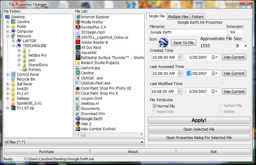The width and height of the screenshot is (256, 165).
Task: Click the Recycle Bin icon in folder tree
Action: coord(13,79)
